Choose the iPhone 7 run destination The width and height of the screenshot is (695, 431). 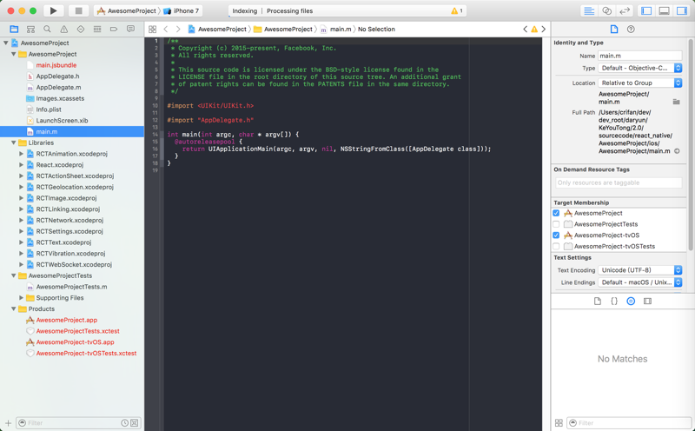pos(182,10)
